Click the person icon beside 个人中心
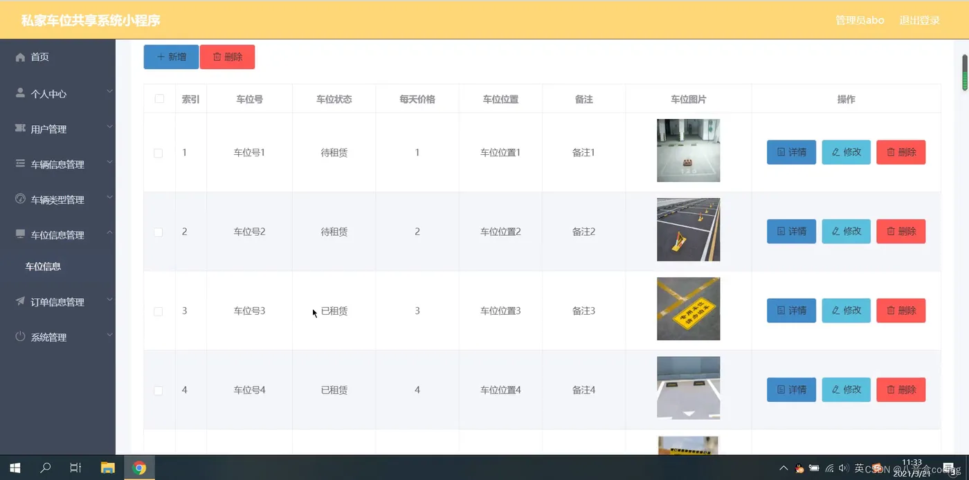The height and width of the screenshot is (480, 969). point(20,93)
